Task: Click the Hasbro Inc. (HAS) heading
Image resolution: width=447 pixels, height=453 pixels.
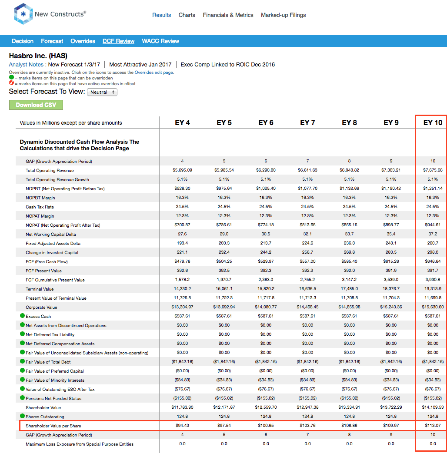Action: [38, 56]
